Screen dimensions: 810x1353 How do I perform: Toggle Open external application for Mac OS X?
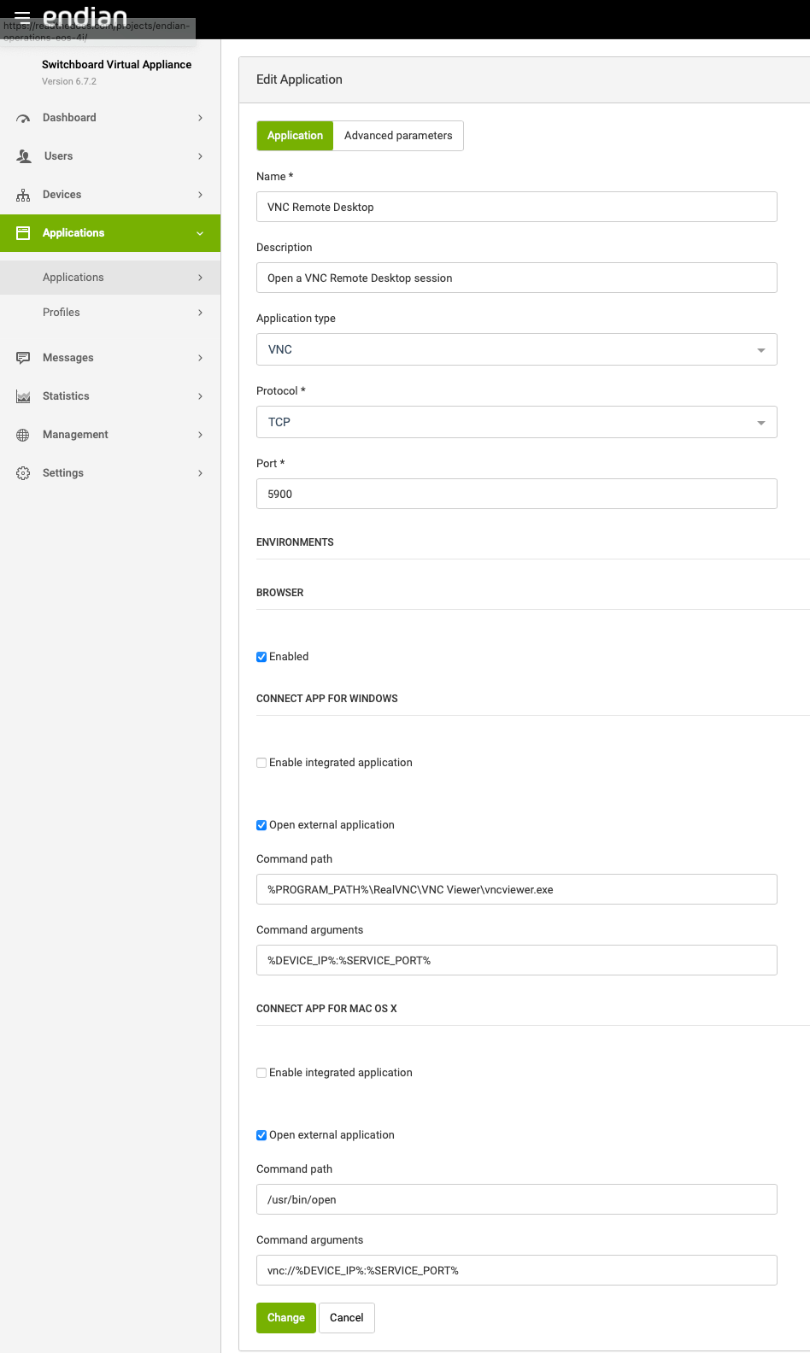pos(261,1135)
